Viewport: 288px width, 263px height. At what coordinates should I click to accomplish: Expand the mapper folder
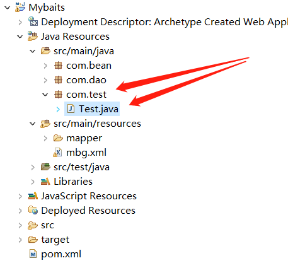[45, 138]
